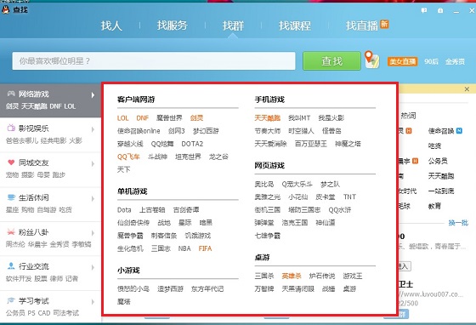Select the orange FIFA link

[205, 248]
